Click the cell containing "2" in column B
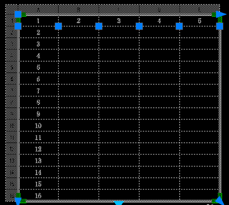229x205 pixels. pos(79,21)
